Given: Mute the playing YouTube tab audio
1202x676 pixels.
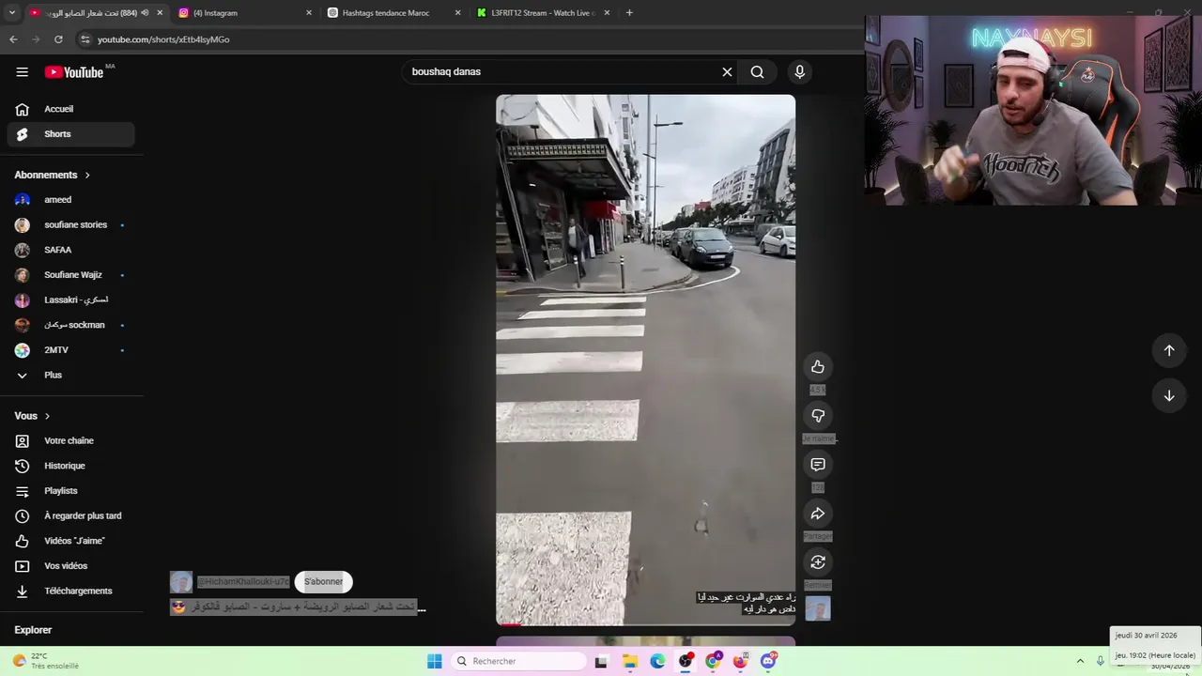Looking at the screenshot, I should point(145,13).
